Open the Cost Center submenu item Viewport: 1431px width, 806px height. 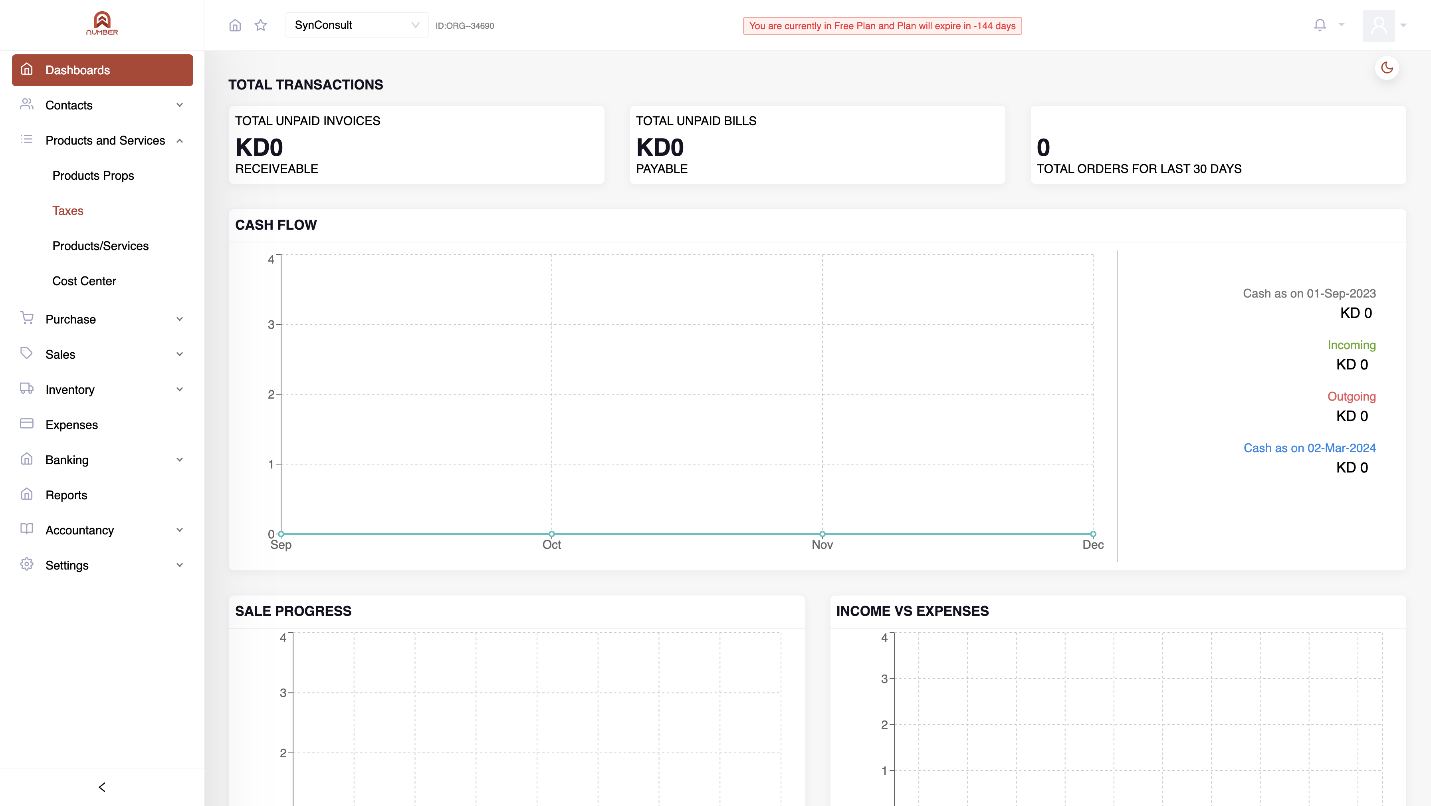click(84, 281)
